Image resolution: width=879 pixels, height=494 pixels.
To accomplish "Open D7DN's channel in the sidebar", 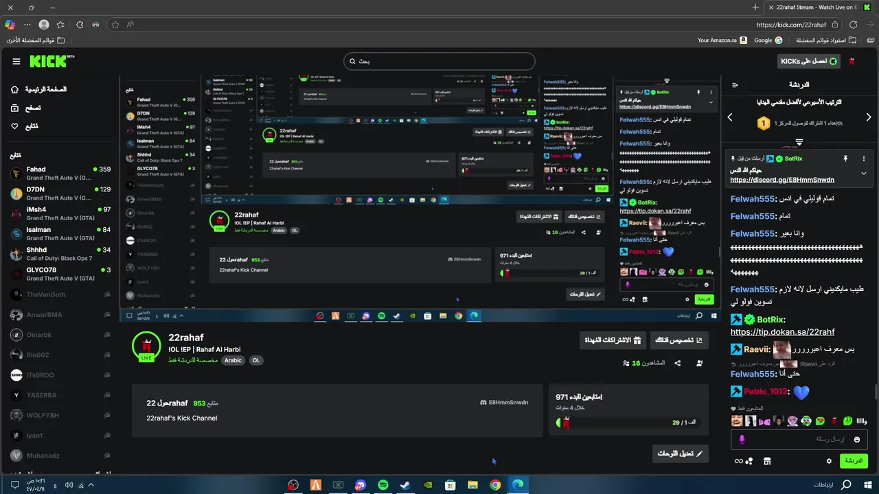I will click(60, 193).
